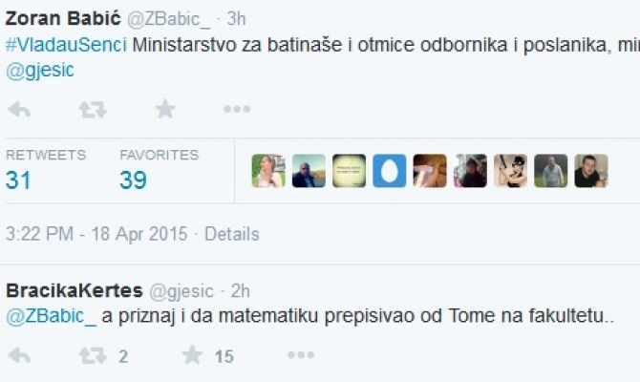
Task: View the 31 retweets list
Action: [x=19, y=180]
